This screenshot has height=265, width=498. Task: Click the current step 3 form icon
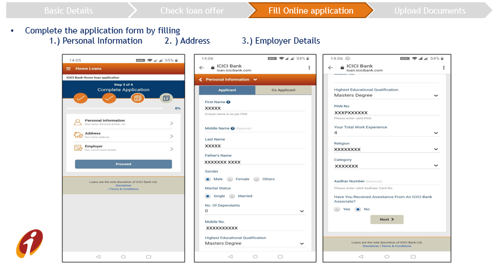click(138, 98)
